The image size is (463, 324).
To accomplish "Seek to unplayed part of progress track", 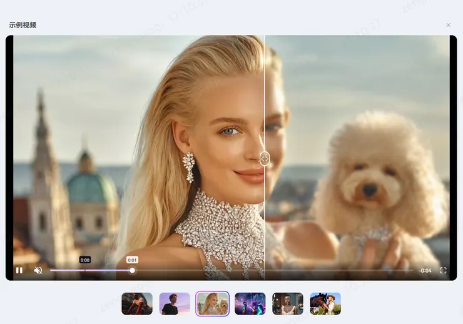I will point(274,270).
